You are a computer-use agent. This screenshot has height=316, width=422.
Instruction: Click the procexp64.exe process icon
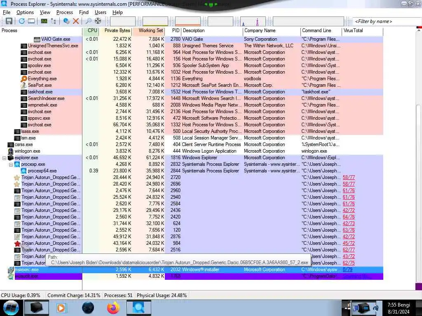point(23,171)
